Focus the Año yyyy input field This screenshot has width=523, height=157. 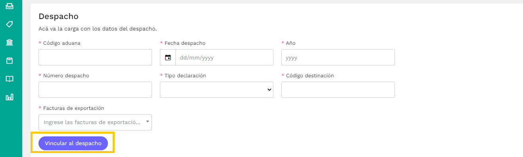[x=338, y=57]
